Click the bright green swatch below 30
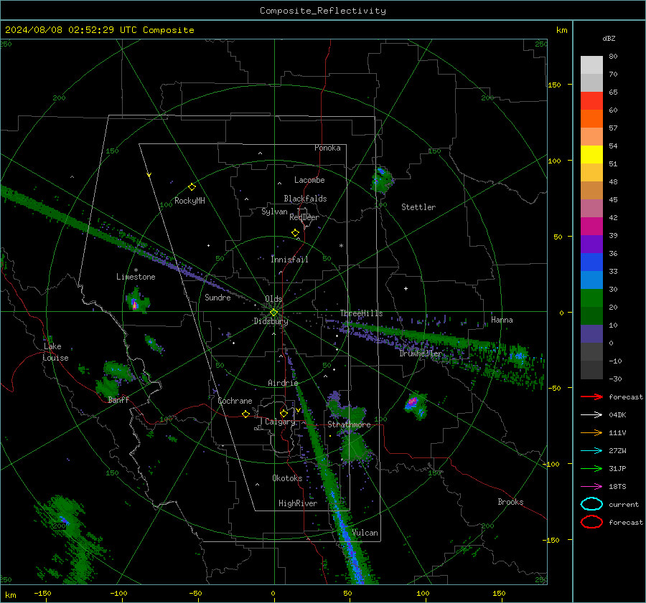 coord(591,298)
